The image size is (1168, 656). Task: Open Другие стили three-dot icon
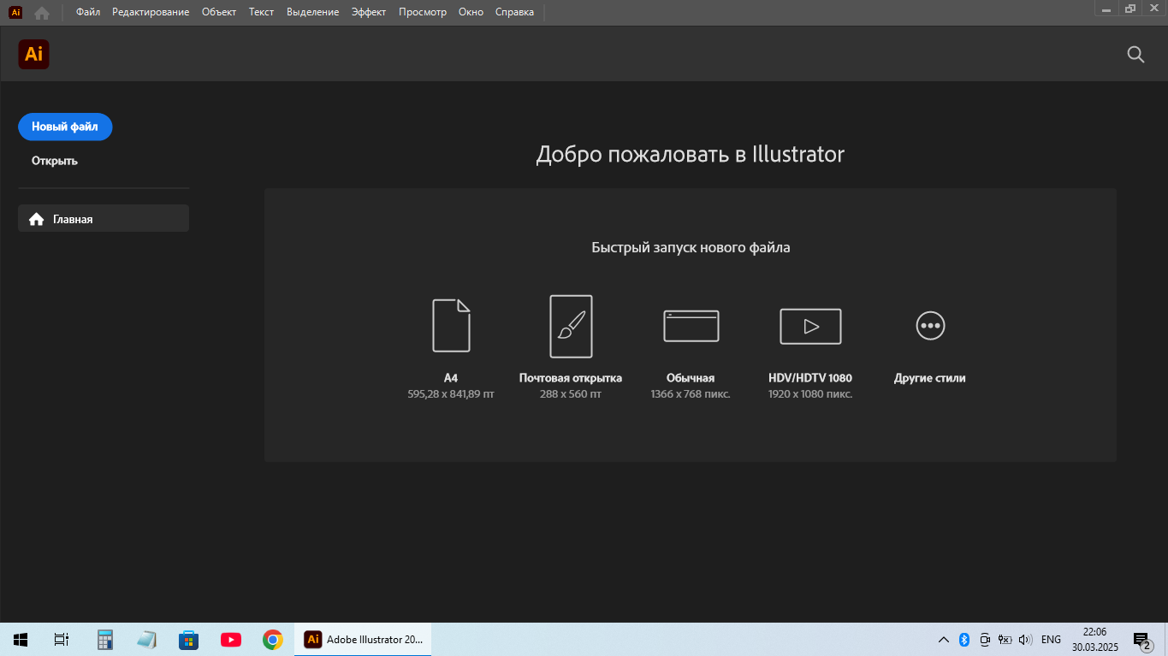[x=930, y=326]
